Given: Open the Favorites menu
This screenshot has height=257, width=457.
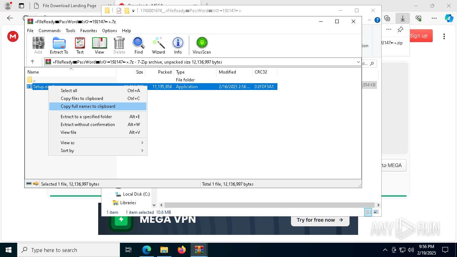Looking at the screenshot, I should [x=89, y=31].
